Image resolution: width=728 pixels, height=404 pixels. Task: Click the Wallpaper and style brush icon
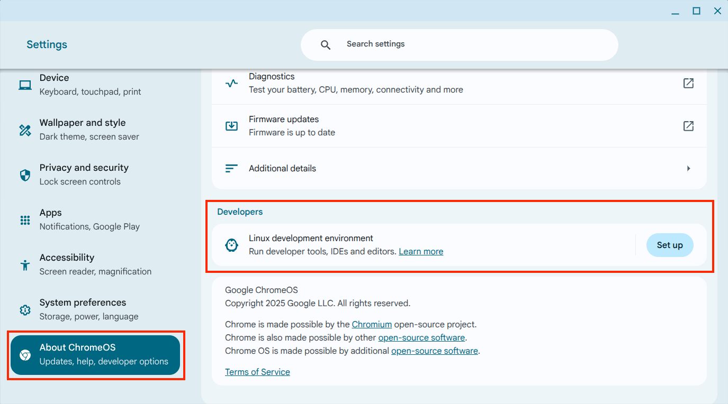tap(25, 130)
